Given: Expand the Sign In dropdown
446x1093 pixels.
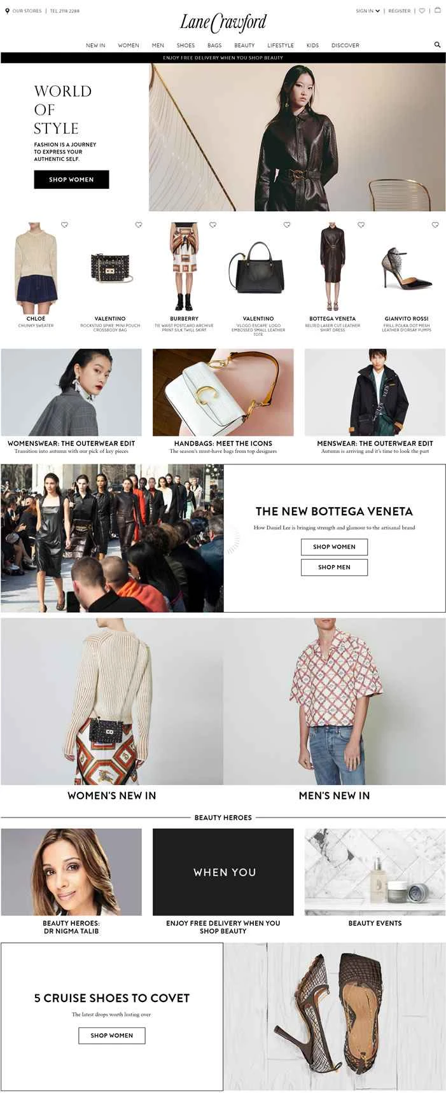Looking at the screenshot, I should coord(368,11).
